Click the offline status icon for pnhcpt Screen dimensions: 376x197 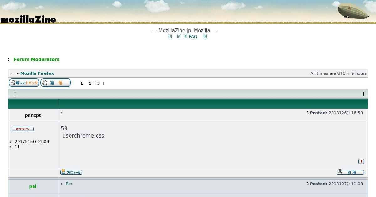click(23, 129)
